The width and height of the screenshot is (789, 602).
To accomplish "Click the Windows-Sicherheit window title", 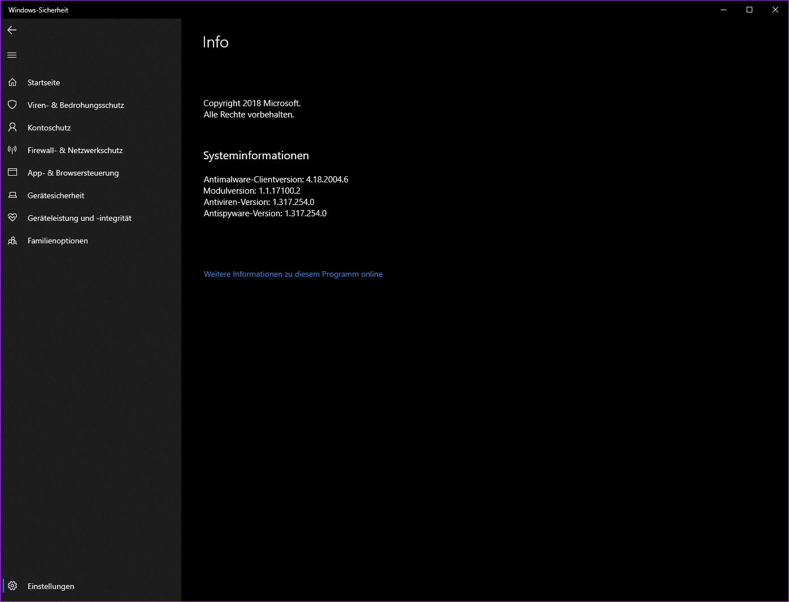I will pos(38,10).
